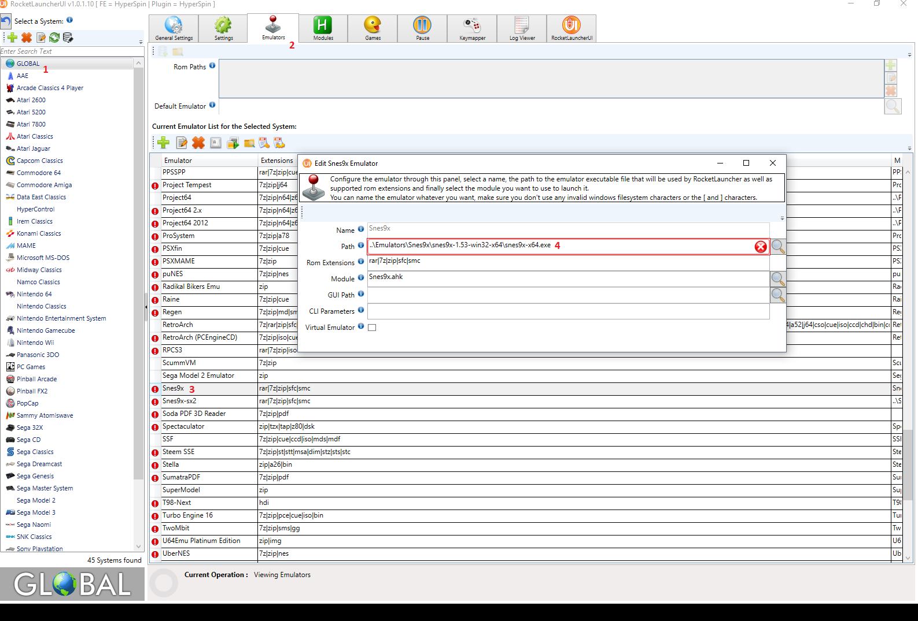Click info icon beside Rom Extensions label
This screenshot has width=918, height=621.
[x=361, y=261]
